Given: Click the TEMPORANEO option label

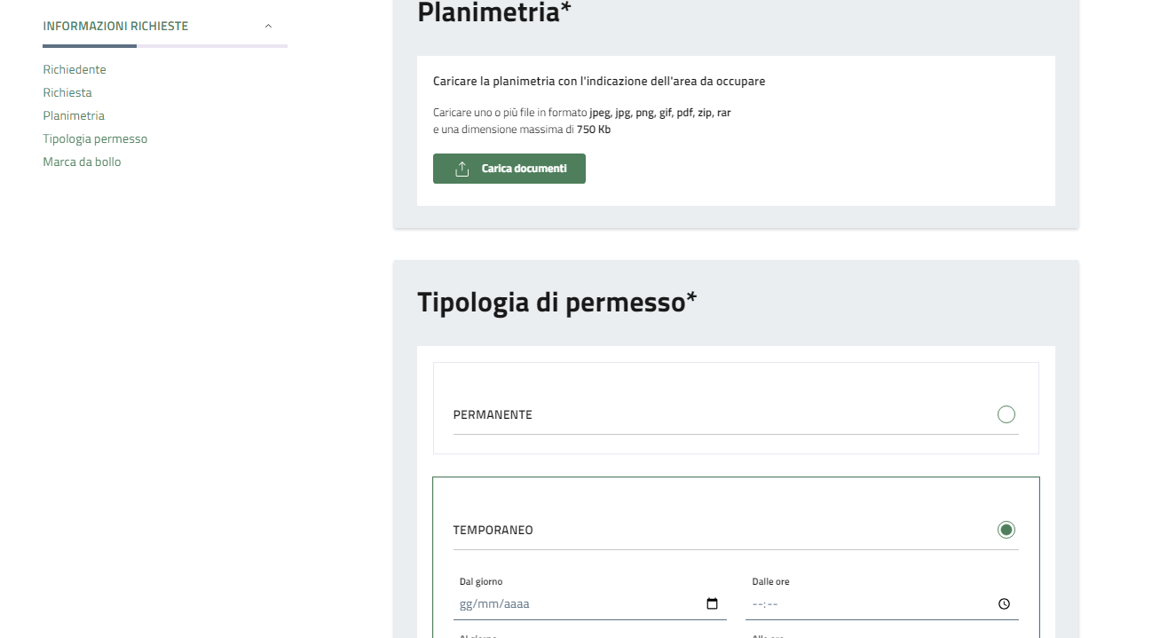Looking at the screenshot, I should 493,530.
